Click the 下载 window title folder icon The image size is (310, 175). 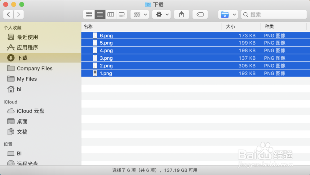pos(148,4)
